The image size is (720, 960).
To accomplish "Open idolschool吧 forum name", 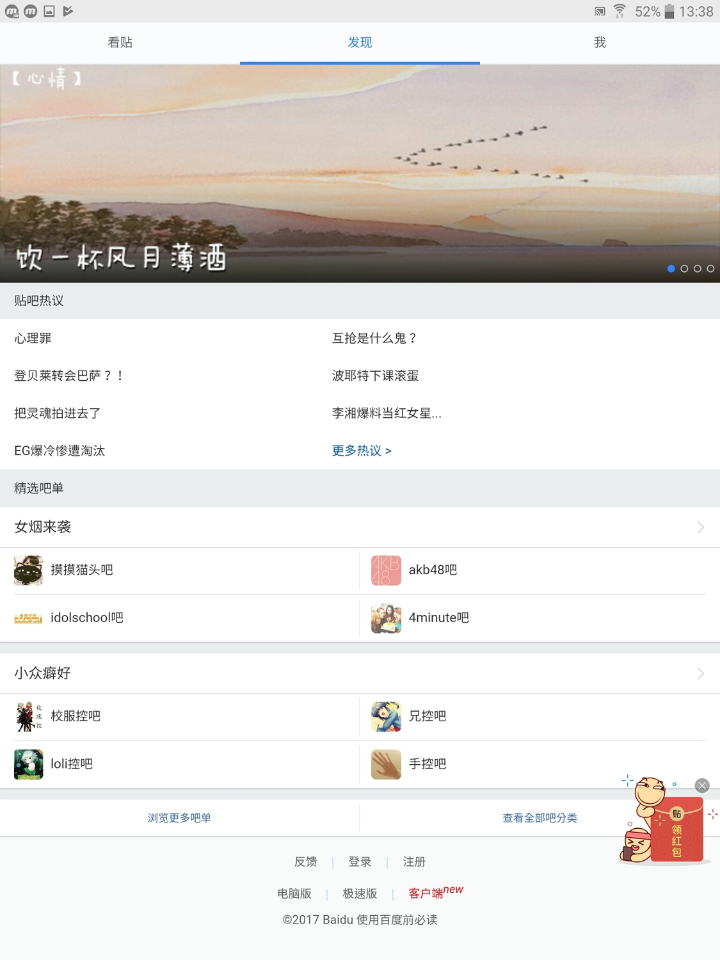I will point(87,618).
